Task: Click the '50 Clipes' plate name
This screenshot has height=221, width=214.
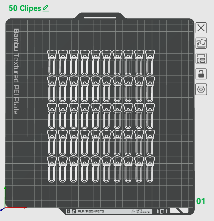Action: [x=25, y=8]
